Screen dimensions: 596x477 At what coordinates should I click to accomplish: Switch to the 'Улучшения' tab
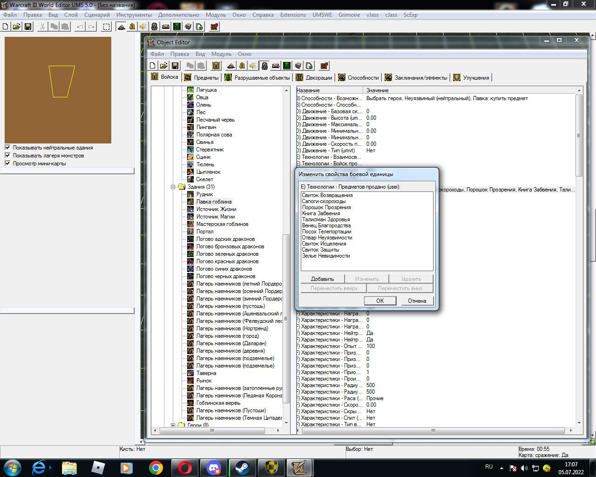coord(472,77)
